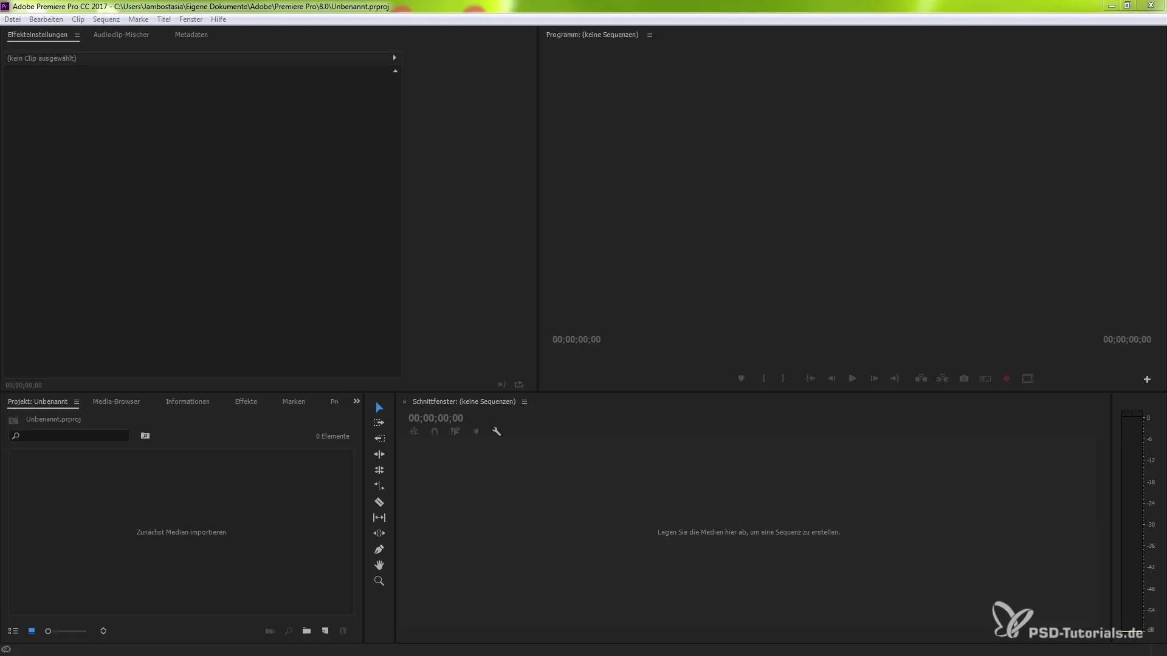Click Extract button in Program monitor
The height and width of the screenshot is (656, 1167).
coord(943,378)
